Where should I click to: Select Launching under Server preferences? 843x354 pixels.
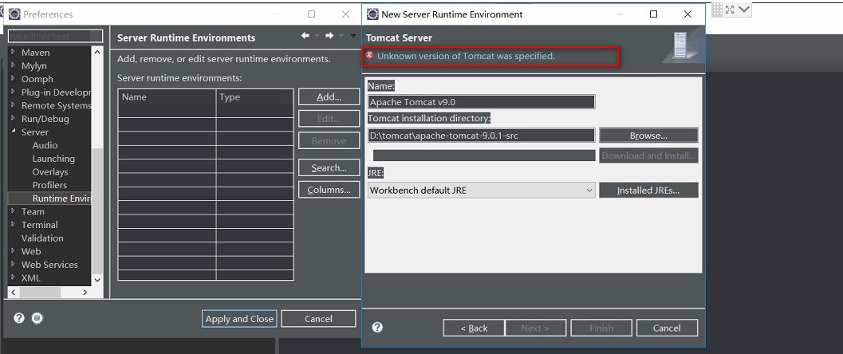53,159
